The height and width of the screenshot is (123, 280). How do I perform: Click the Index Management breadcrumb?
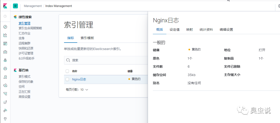[59, 6]
